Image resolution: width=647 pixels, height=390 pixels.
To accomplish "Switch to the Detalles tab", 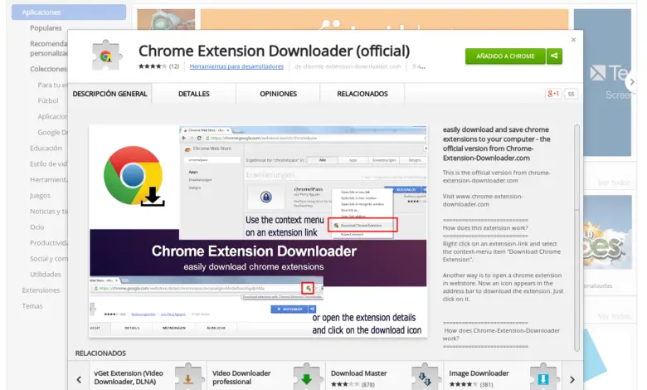I will tap(194, 94).
